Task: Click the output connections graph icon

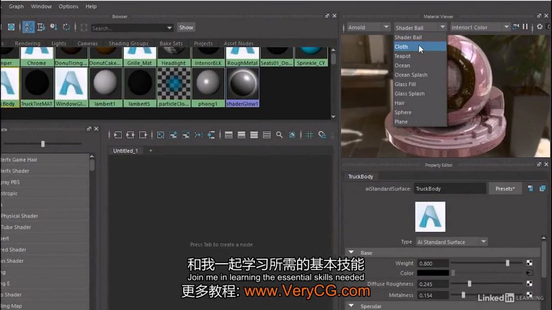Action: pyautogui.click(x=143, y=135)
